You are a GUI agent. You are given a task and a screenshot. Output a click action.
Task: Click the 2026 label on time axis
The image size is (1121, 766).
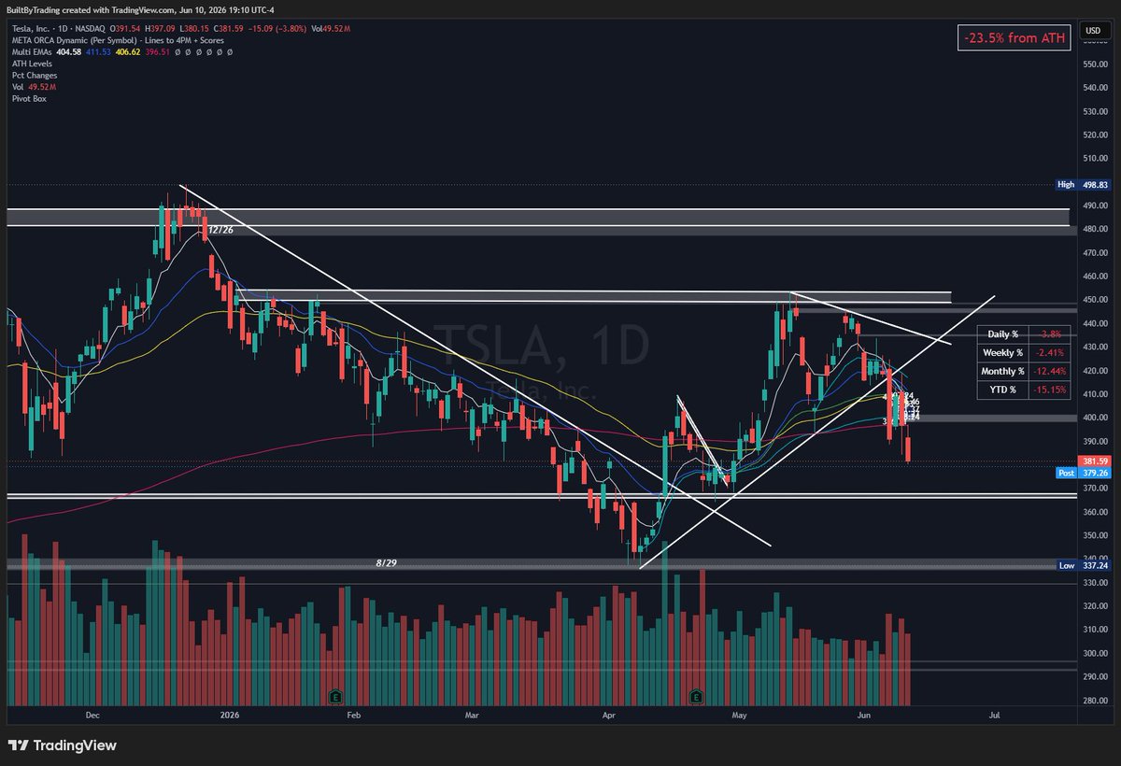(x=229, y=716)
